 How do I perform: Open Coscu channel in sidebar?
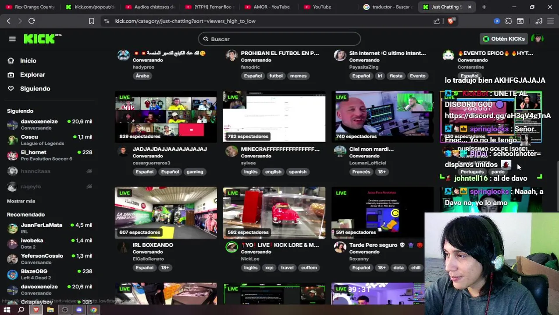tap(50, 140)
